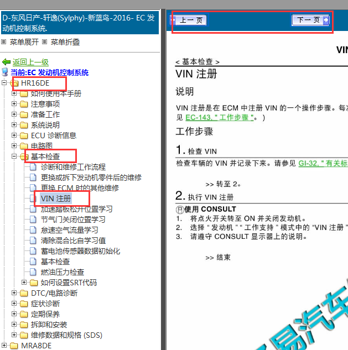Click the 下一页 next page button

[x=310, y=20]
